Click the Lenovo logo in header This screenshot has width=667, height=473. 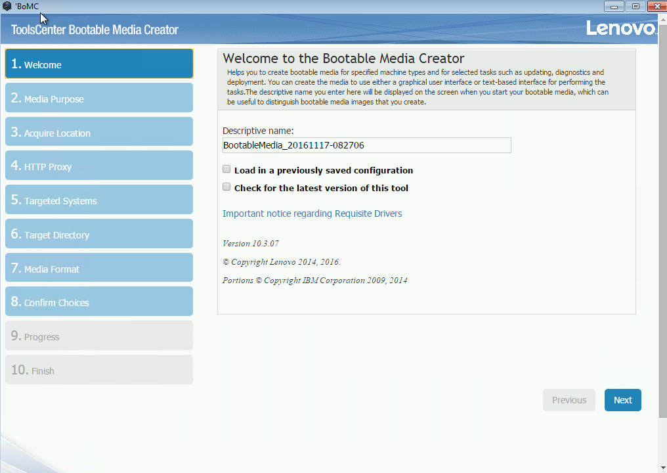tap(621, 28)
